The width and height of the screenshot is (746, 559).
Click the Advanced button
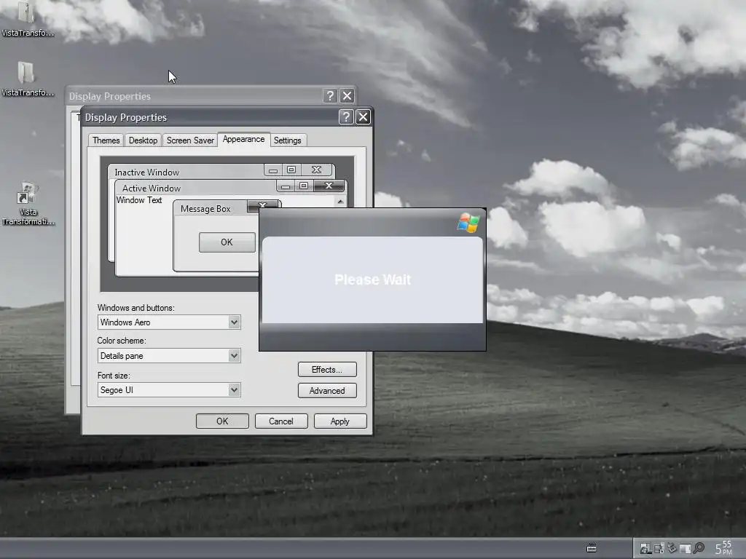327,391
